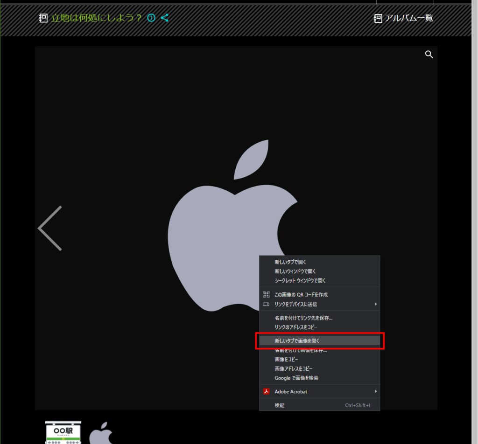Choose 新しいタブで開く from the context menu
The image size is (478, 444).
319,262
